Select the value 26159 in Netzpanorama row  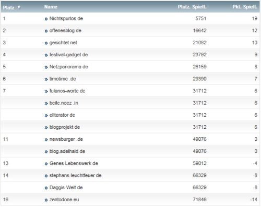click(x=199, y=67)
